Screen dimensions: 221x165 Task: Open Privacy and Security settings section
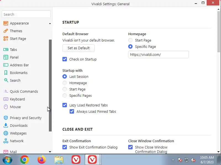pos(26,118)
